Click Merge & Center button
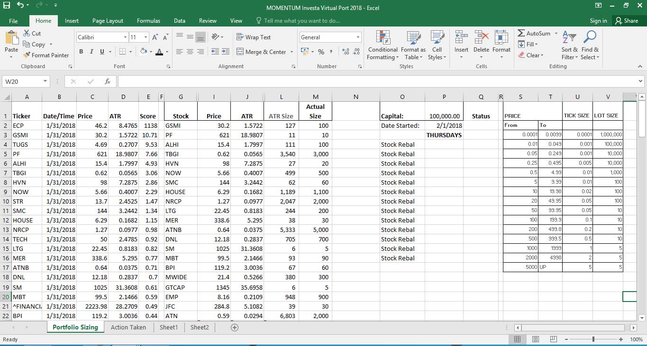Viewport: 647px width, 346px height. tap(261, 52)
